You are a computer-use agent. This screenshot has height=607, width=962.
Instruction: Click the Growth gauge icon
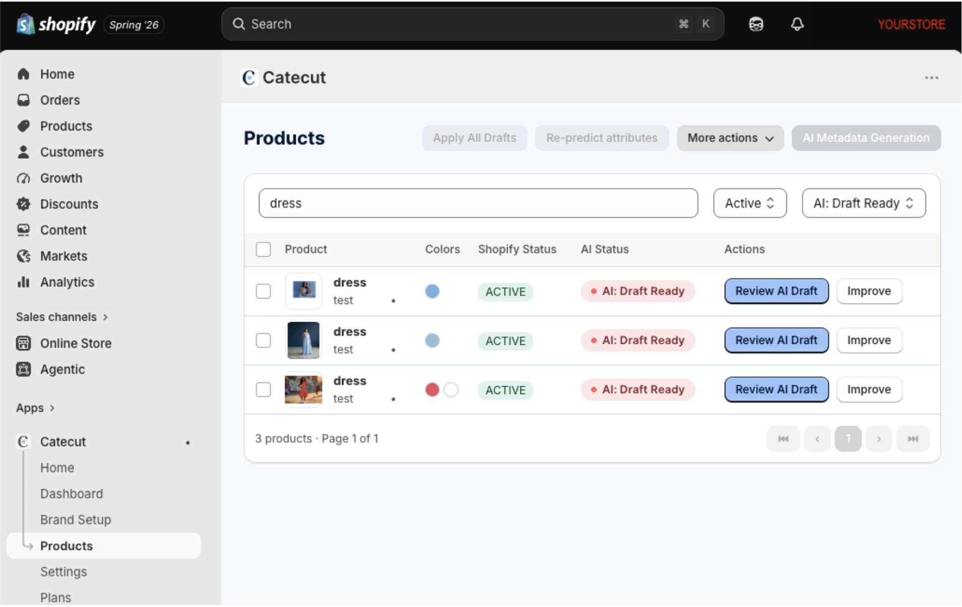pyautogui.click(x=23, y=178)
